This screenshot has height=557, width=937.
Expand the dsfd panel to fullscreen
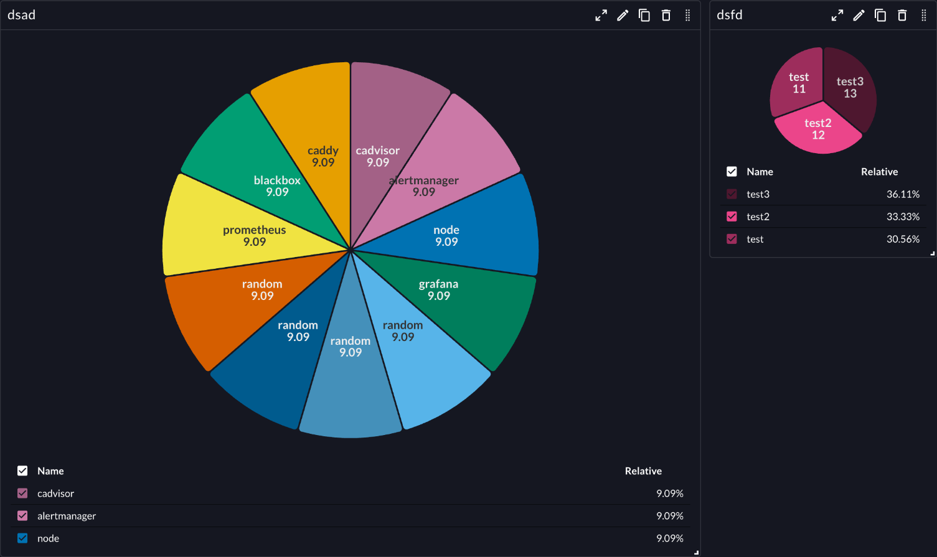point(837,15)
